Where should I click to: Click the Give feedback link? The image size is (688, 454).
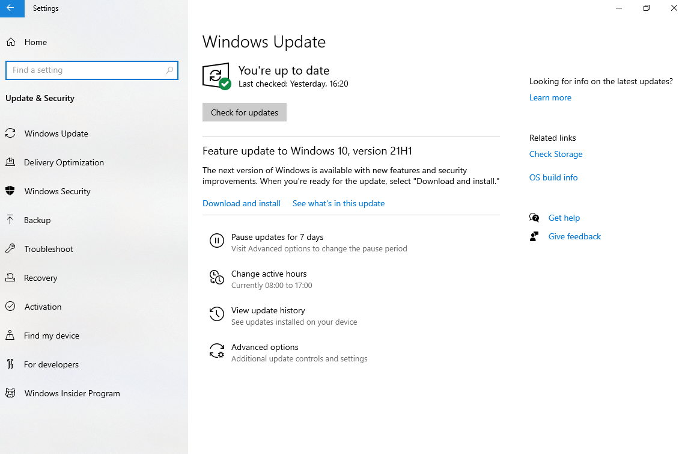574,236
